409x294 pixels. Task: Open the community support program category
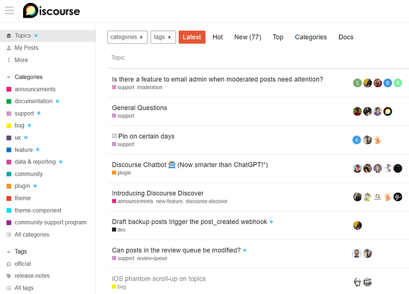(x=50, y=222)
